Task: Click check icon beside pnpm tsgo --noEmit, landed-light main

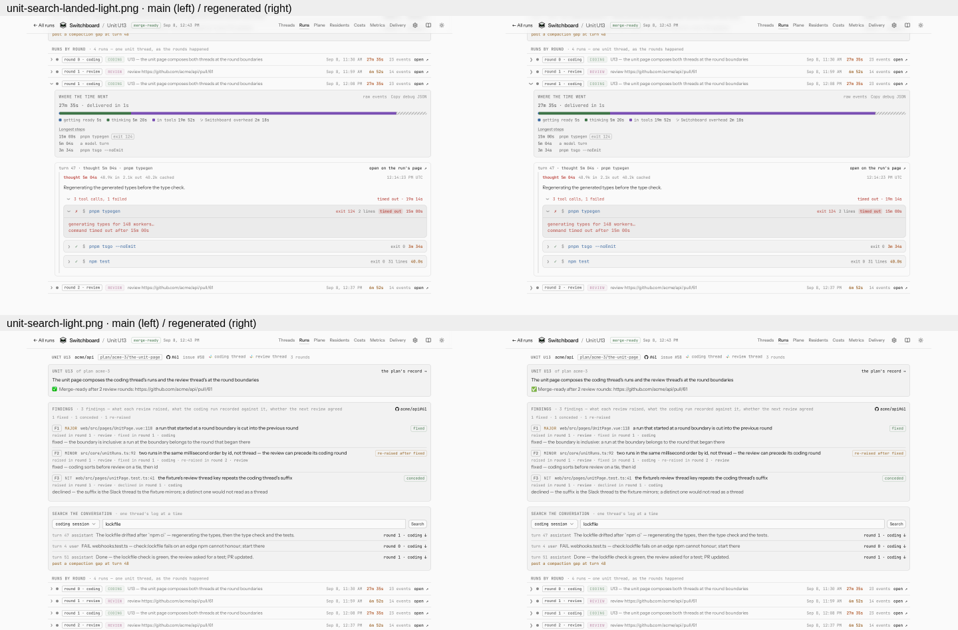Action: pyautogui.click(x=77, y=247)
